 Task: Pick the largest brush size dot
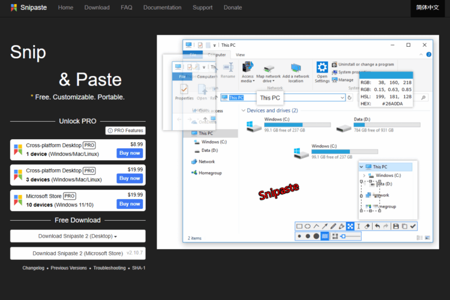pos(316,236)
